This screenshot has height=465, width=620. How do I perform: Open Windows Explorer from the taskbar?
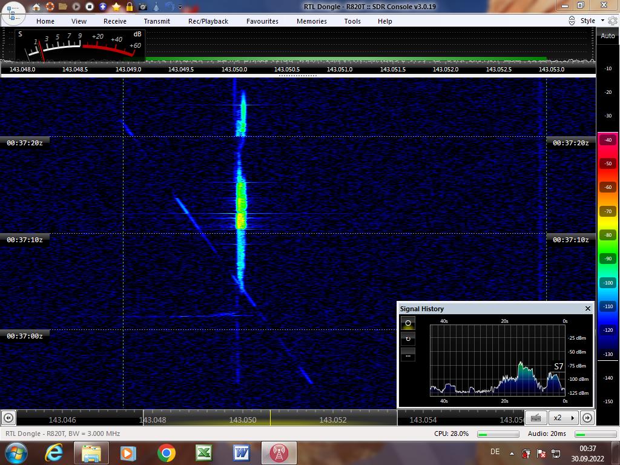pos(91,453)
